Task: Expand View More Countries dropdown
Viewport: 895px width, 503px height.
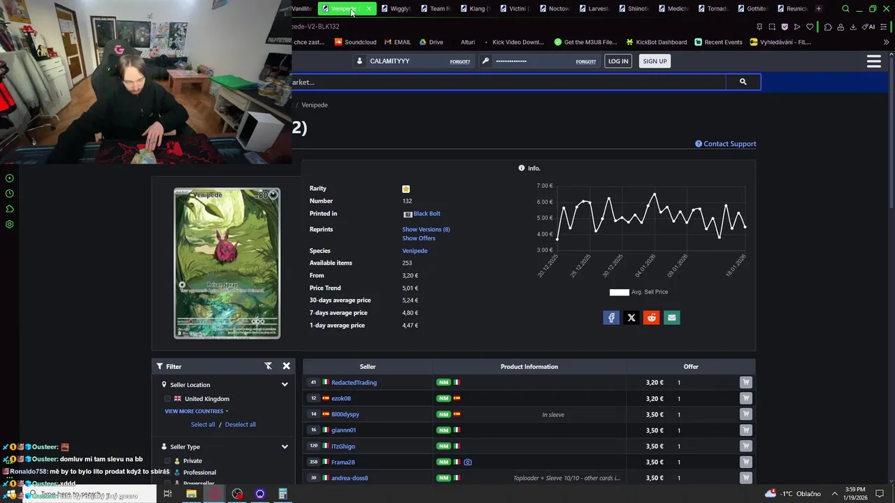Action: [196, 411]
